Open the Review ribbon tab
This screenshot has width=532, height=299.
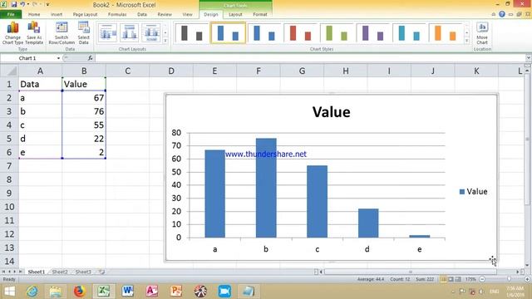(165, 14)
